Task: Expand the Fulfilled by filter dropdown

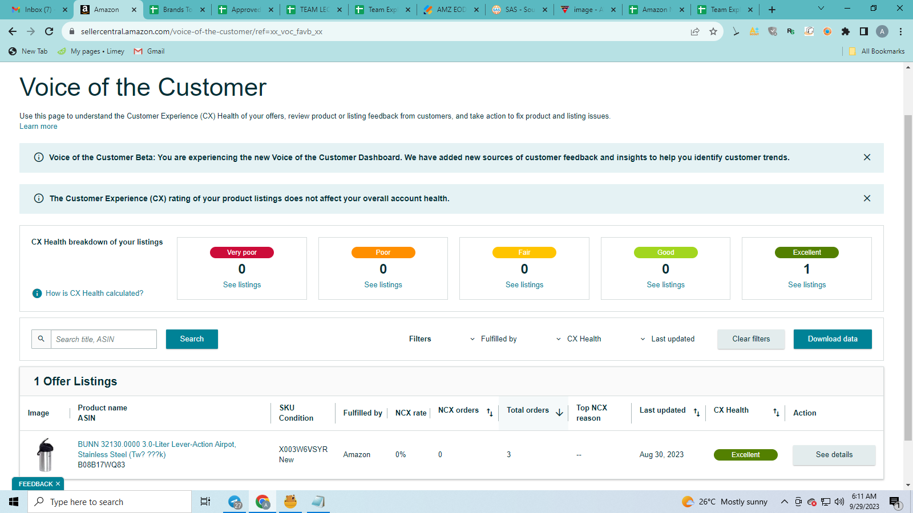Action: pos(494,339)
